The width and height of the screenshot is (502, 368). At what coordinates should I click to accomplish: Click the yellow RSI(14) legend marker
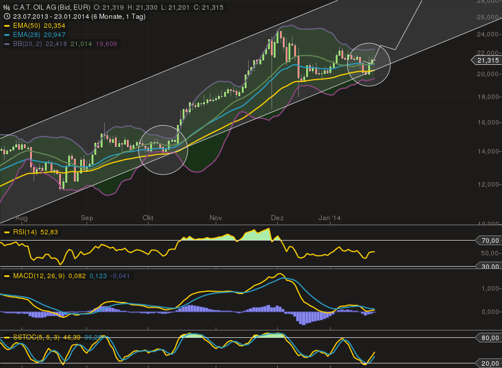[7, 232]
